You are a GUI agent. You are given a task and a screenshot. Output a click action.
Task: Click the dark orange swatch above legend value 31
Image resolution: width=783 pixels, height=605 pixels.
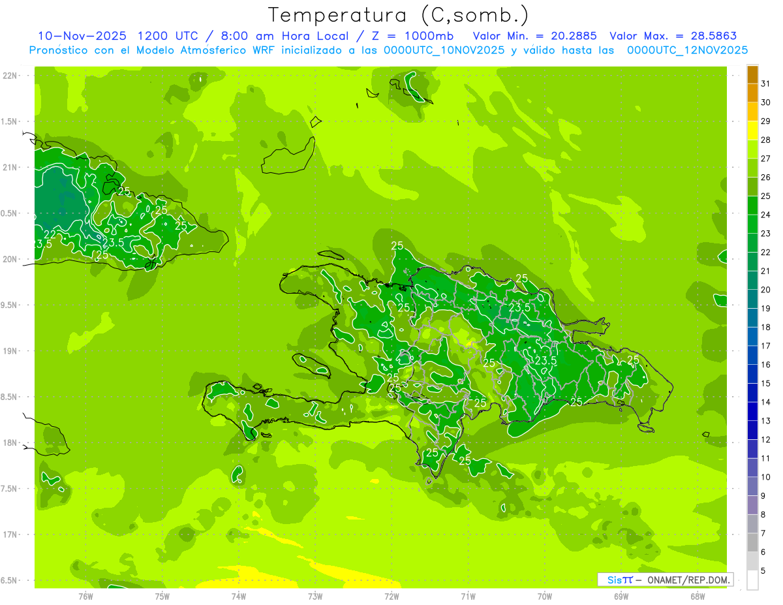pyautogui.click(x=752, y=74)
